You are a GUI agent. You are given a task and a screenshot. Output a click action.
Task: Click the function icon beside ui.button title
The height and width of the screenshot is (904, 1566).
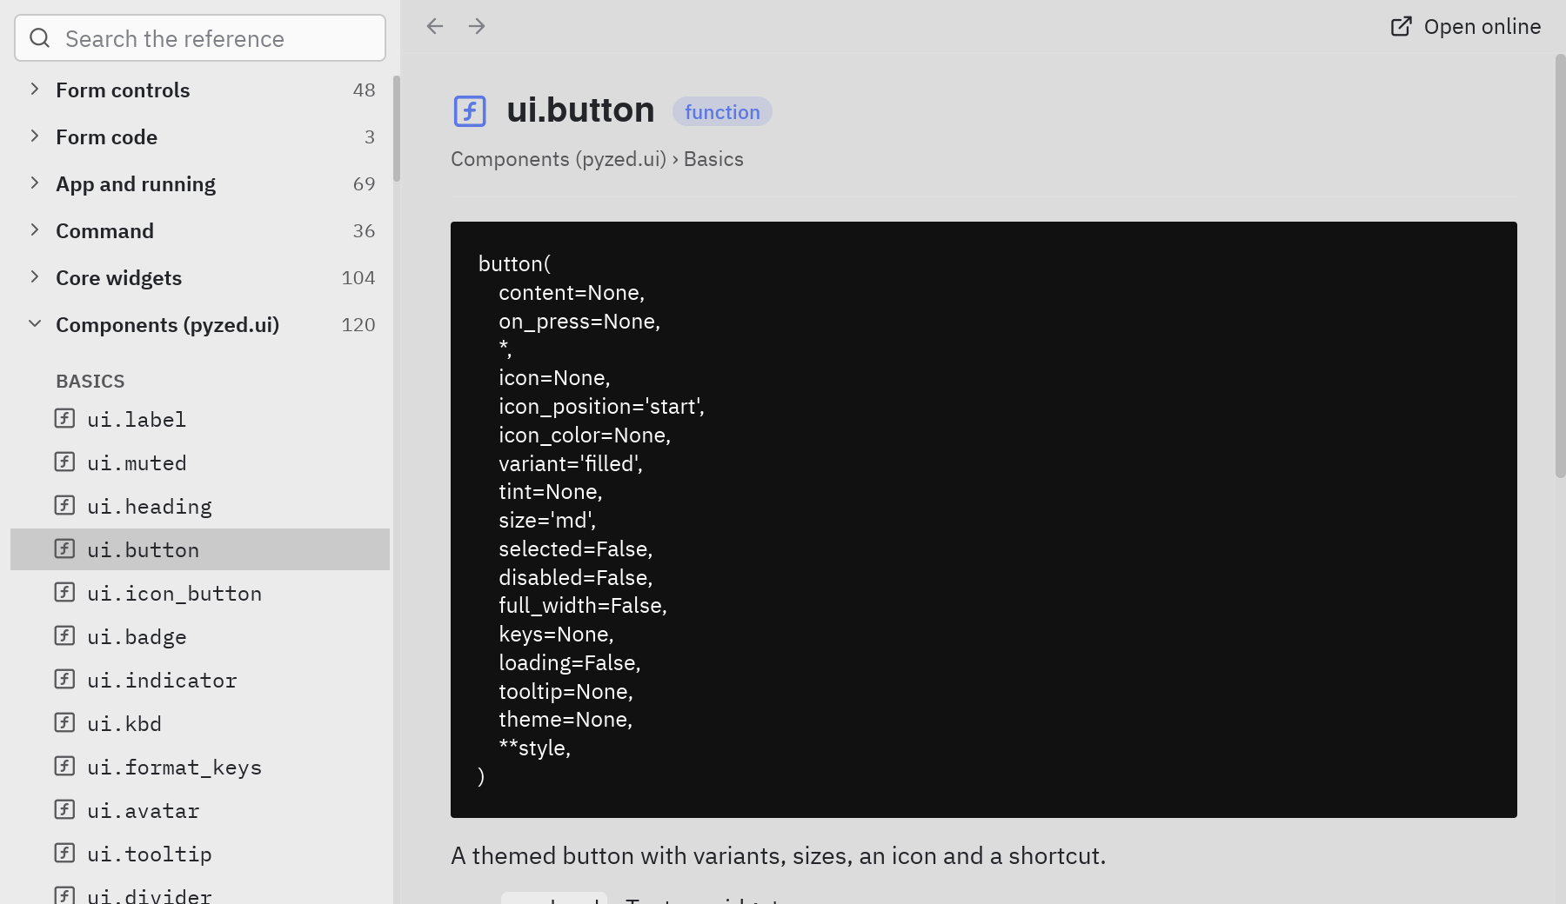470,111
